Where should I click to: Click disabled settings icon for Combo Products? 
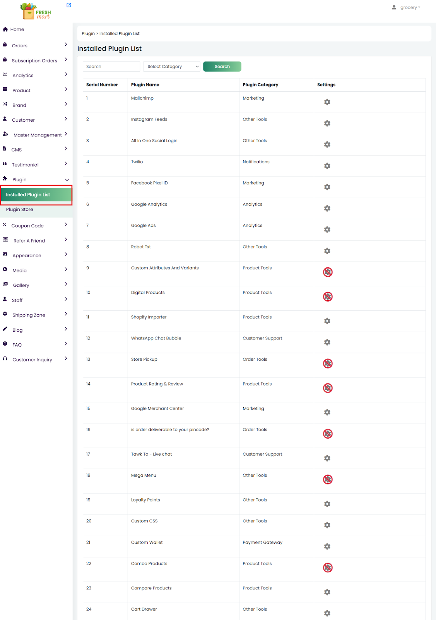click(328, 568)
